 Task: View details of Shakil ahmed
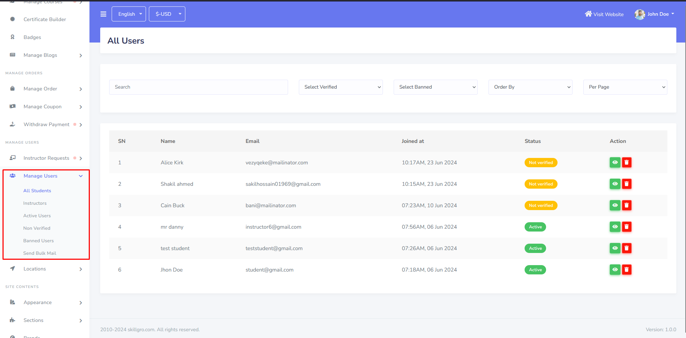click(615, 184)
